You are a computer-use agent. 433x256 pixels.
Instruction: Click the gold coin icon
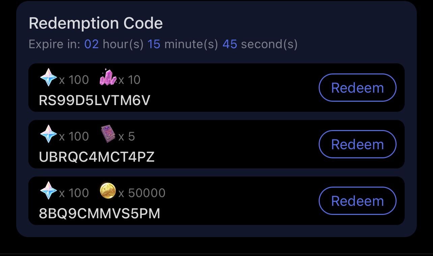(108, 191)
